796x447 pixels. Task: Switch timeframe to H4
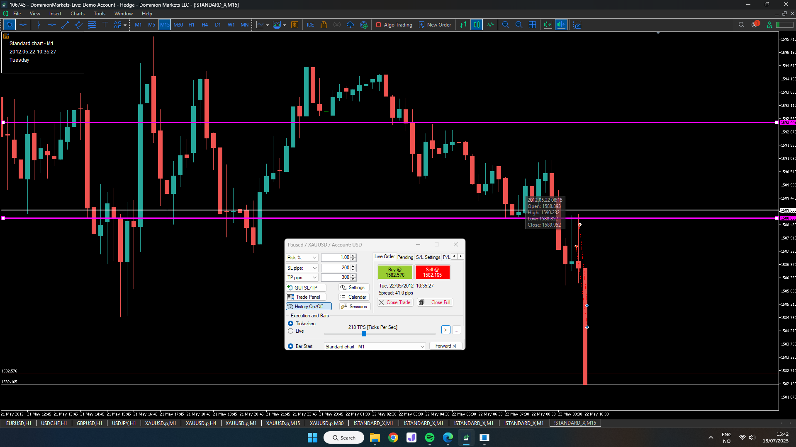point(204,25)
